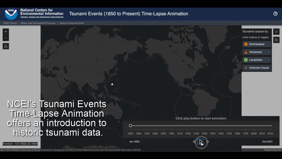Open Natural Hazards Data breadcrumb link

[72, 23]
